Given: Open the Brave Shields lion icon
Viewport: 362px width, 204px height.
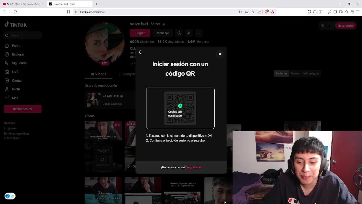Looking at the screenshot, I should click(x=266, y=12).
